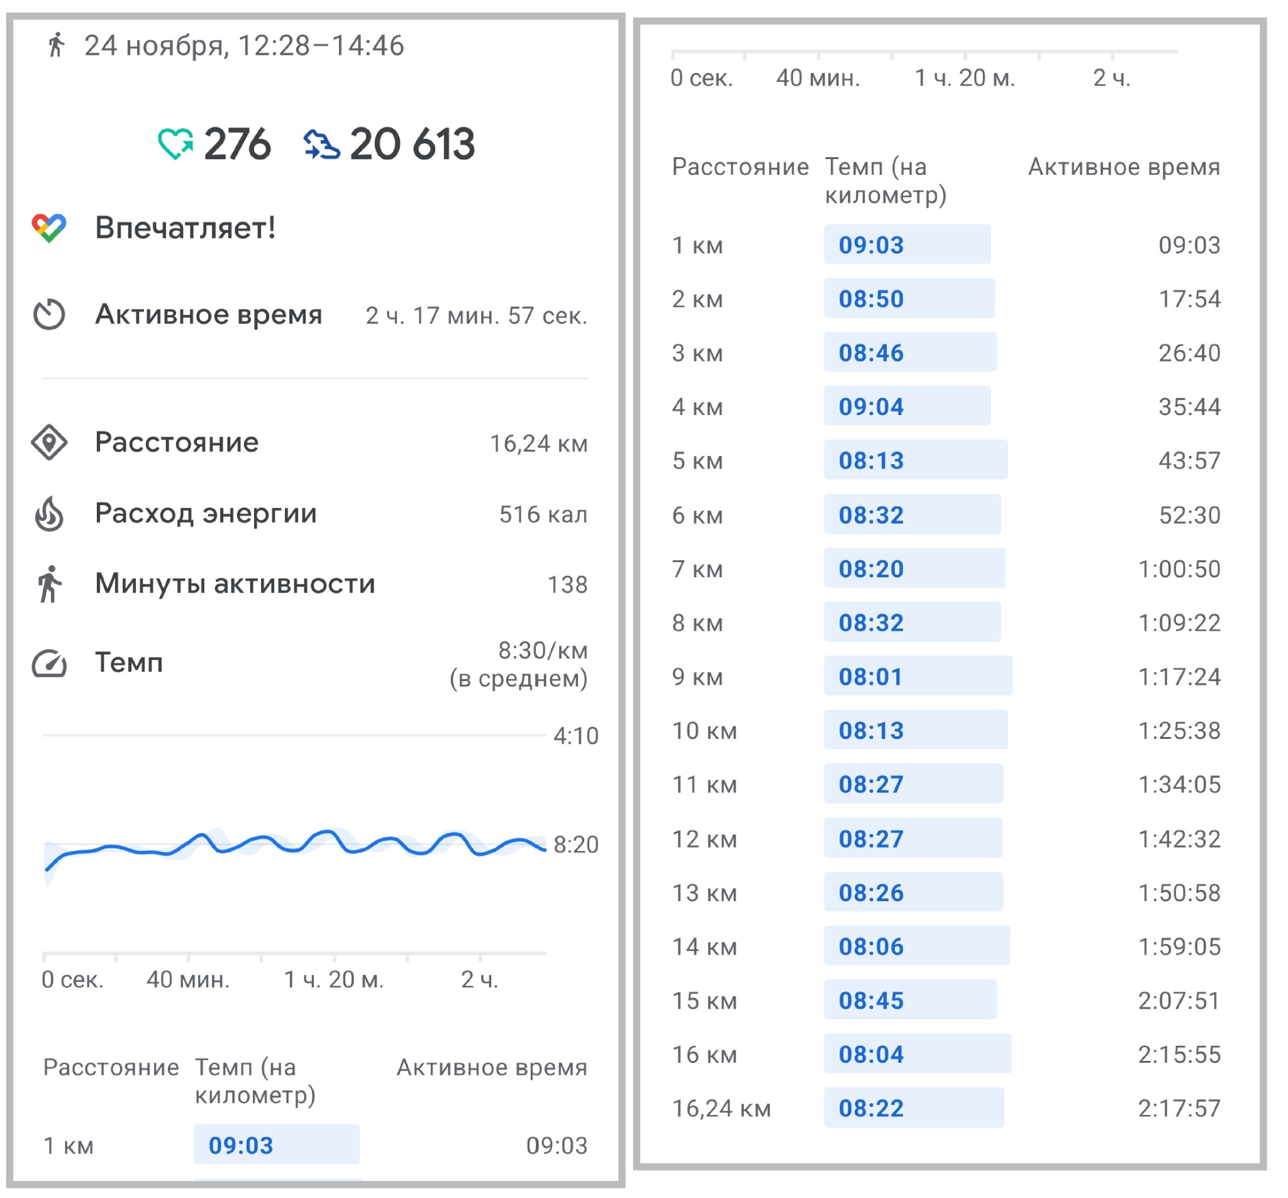Tap the 16,24 км distance label in table
The width and height of the screenshot is (1288, 1198).
pos(722,1109)
